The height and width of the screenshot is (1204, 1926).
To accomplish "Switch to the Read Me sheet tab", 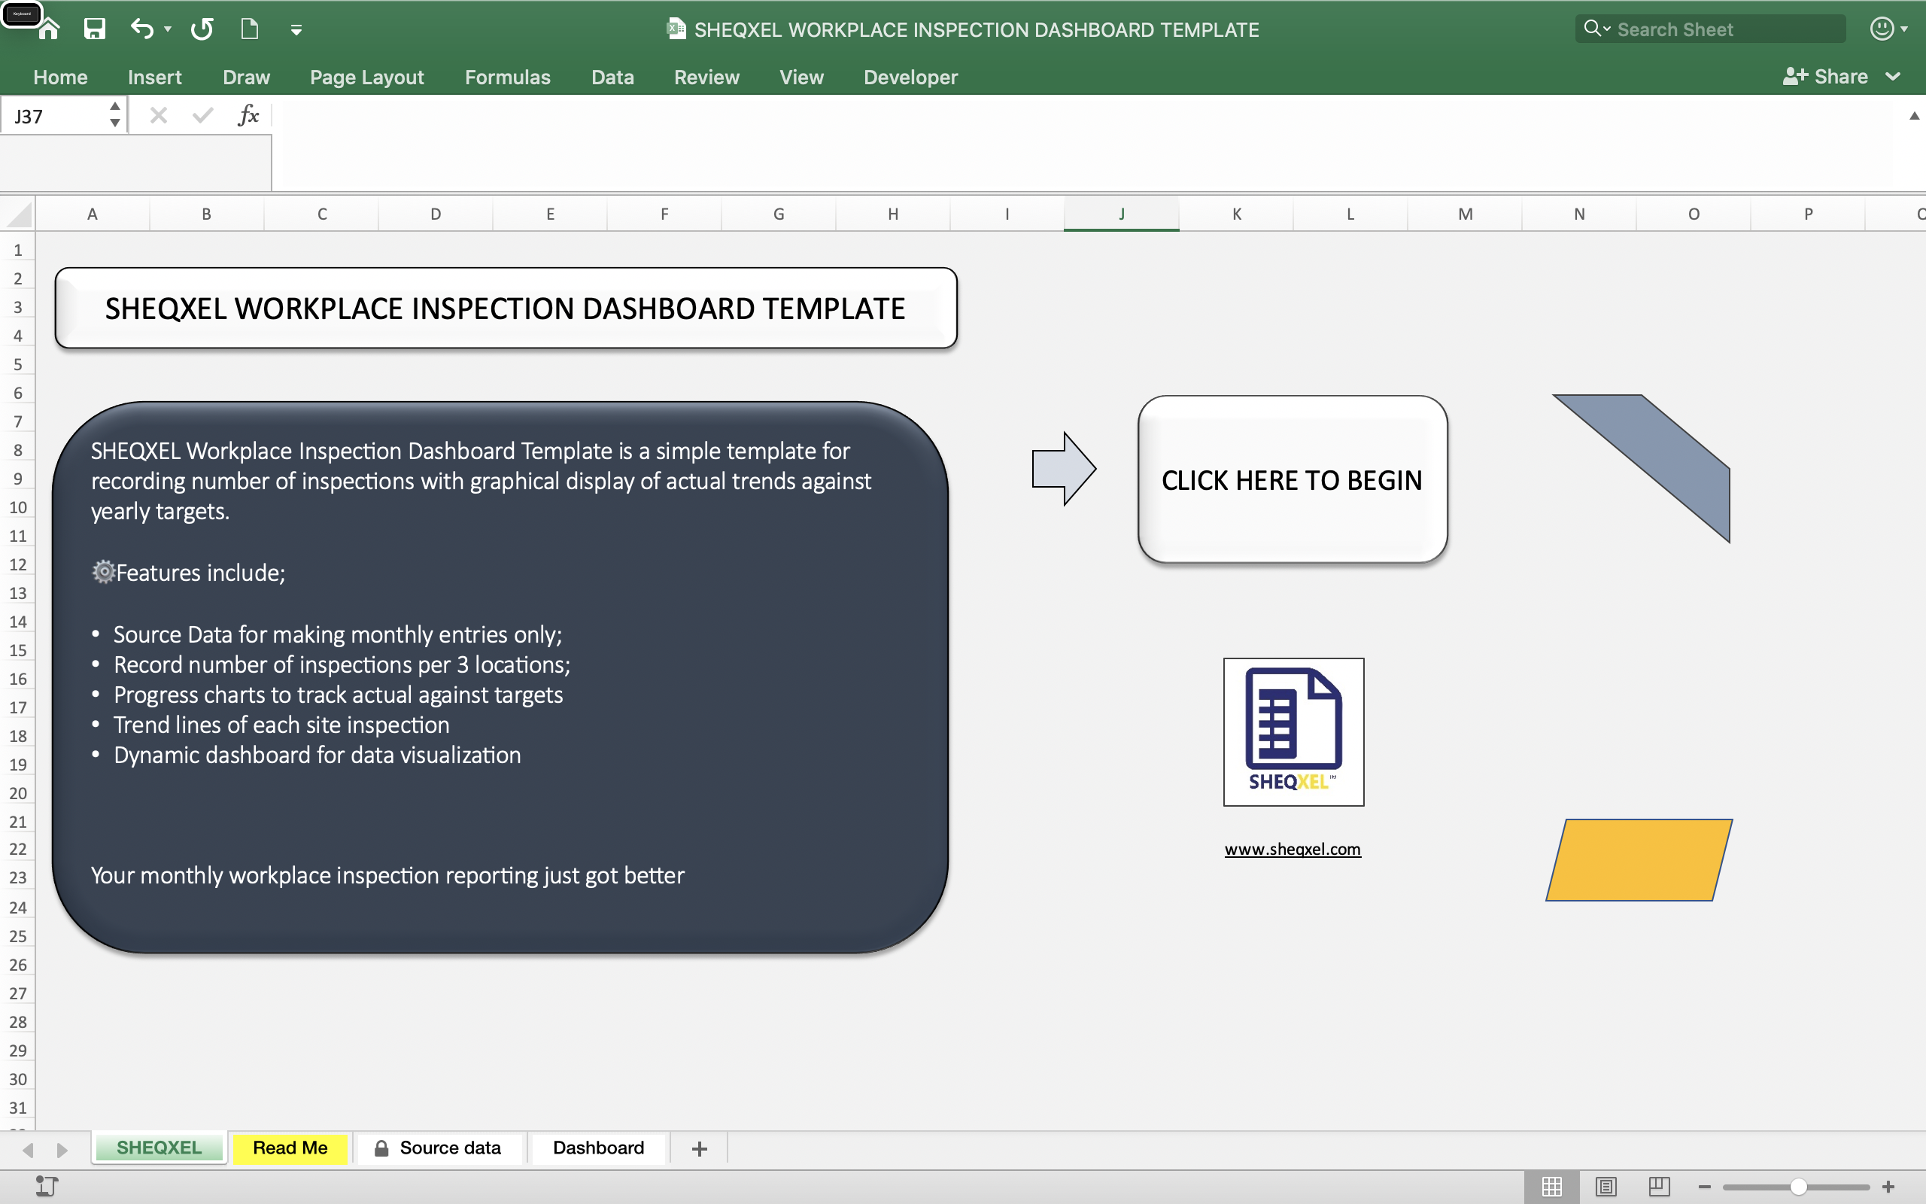I will pyautogui.click(x=290, y=1148).
